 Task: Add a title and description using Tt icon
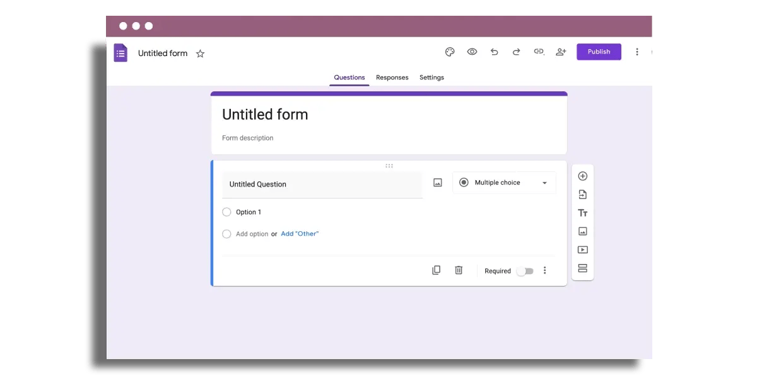coord(582,213)
